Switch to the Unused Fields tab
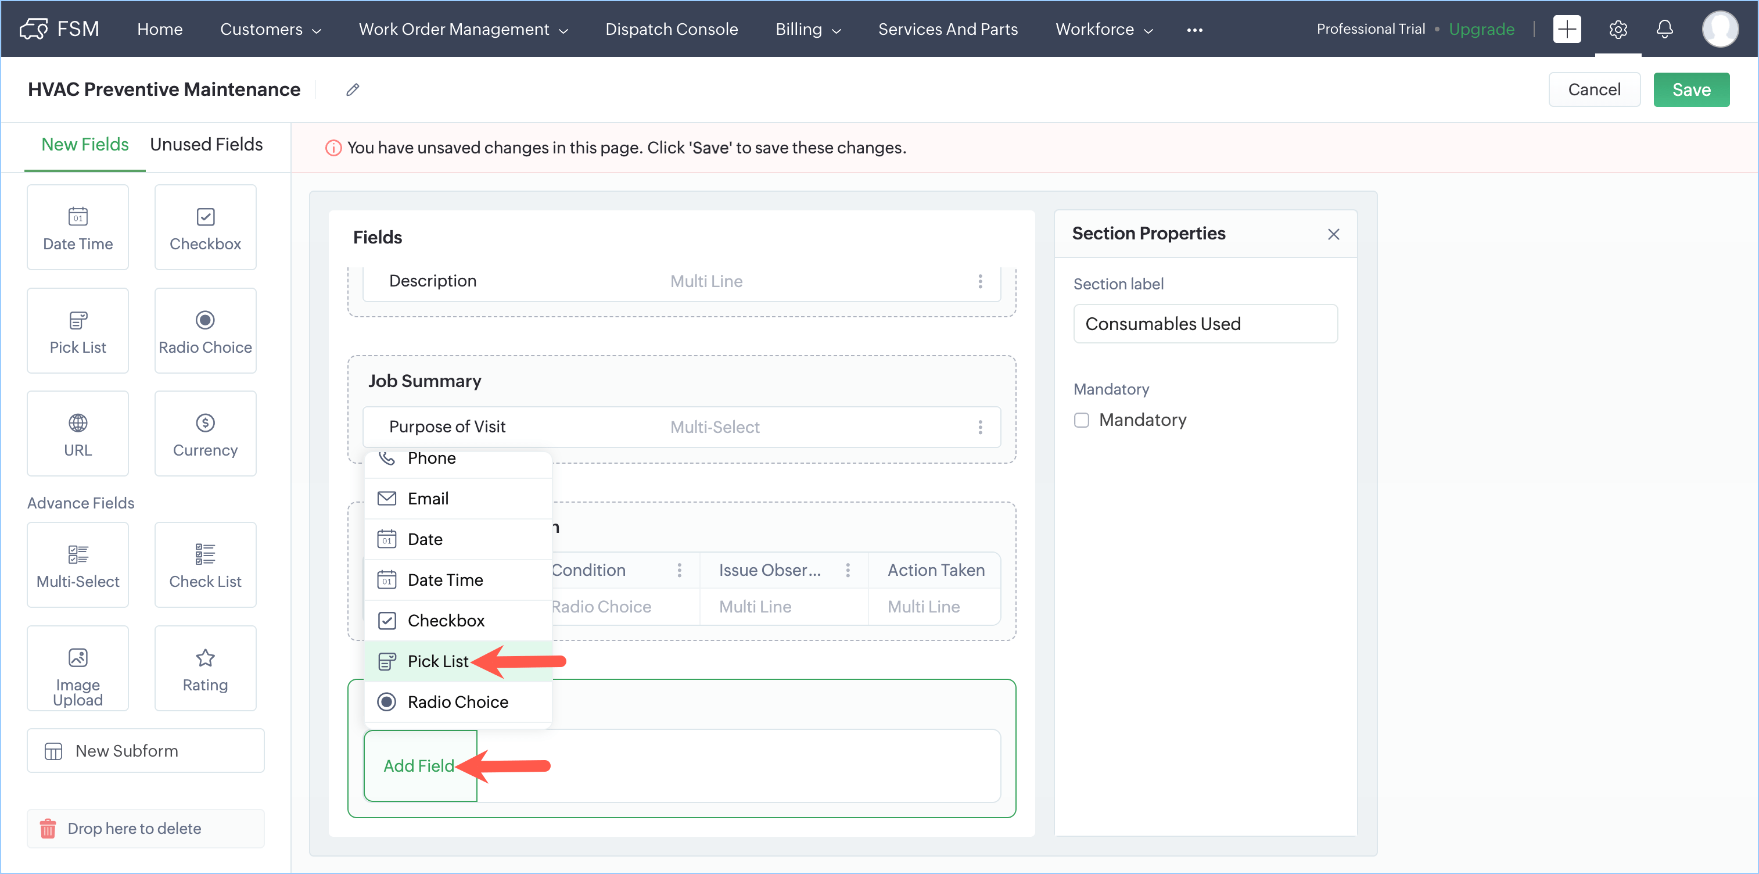1759x874 pixels. (x=206, y=145)
